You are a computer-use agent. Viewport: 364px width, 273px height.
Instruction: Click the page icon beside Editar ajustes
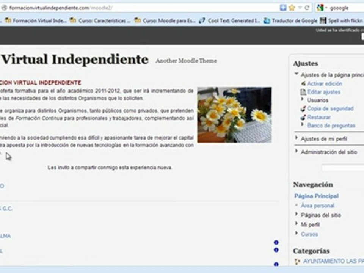point(303,92)
